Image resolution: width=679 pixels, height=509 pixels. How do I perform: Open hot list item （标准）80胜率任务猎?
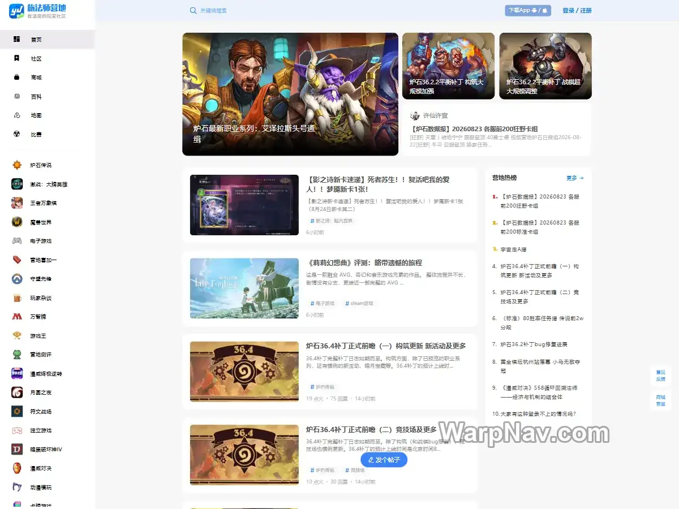coord(542,323)
